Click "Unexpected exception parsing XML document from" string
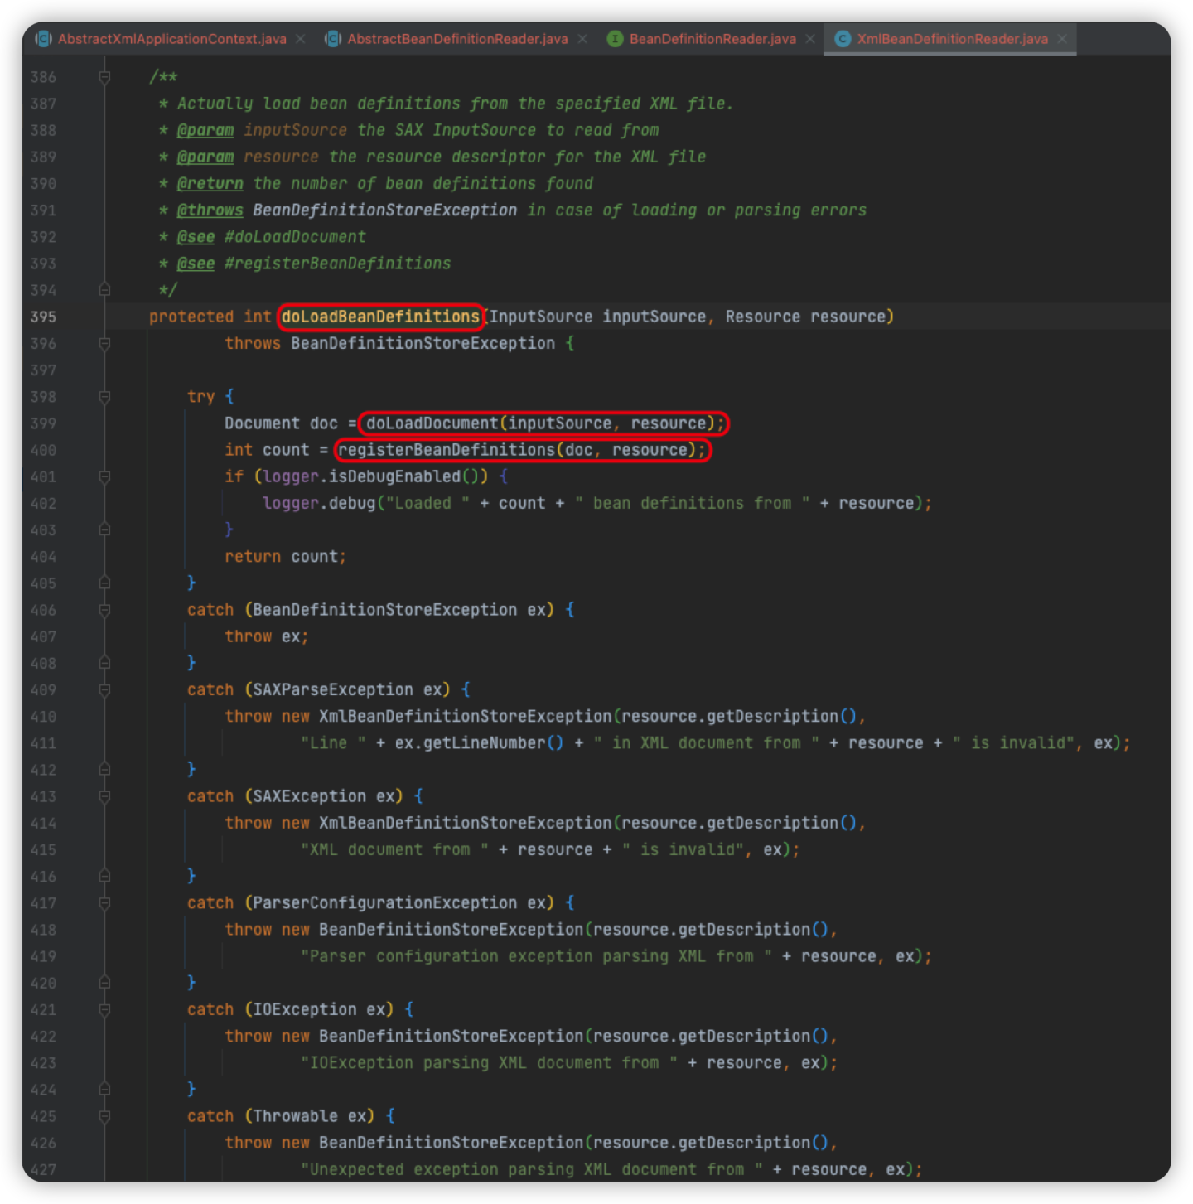 pos(531,1169)
